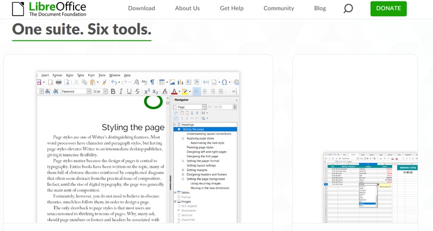Image resolution: width=433 pixels, height=231 pixels.
Task: Click the Insert Hyperlink globe icon
Action: pyautogui.click(x=237, y=82)
